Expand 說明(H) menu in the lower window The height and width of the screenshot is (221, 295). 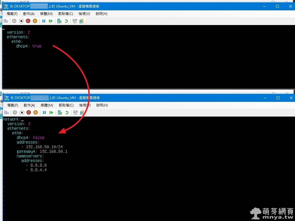click(102, 105)
